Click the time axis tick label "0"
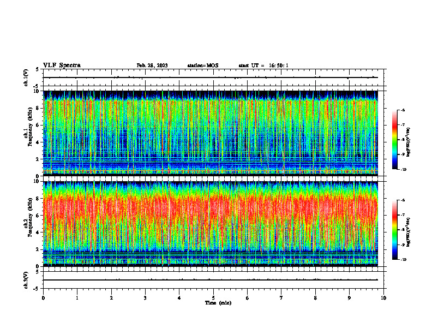 click(x=43, y=298)
